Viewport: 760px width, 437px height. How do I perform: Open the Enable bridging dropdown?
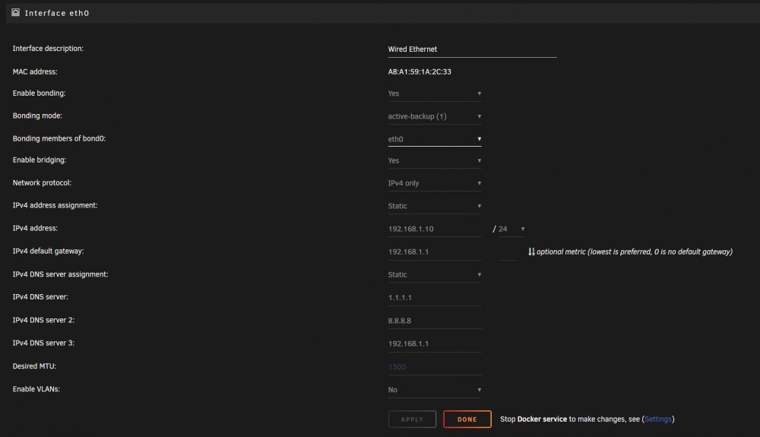coord(435,161)
